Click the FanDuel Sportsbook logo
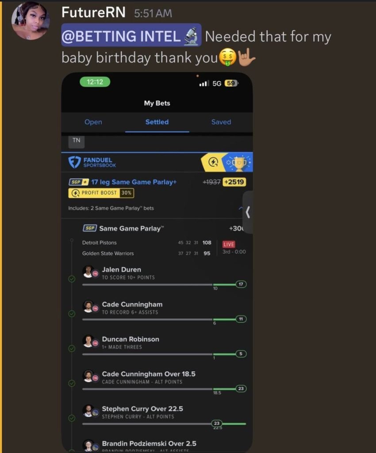Viewport: 376px width, 453px height. coord(92,162)
